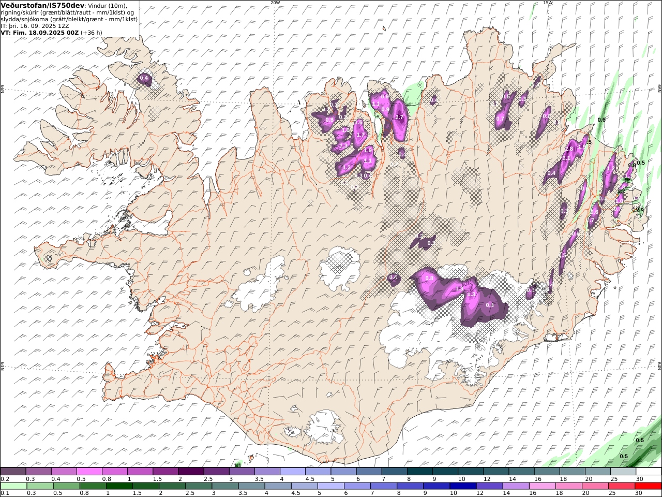Click the white Hofsjökull glacier in central Iceland
The height and width of the screenshot is (497, 662).
339,268
